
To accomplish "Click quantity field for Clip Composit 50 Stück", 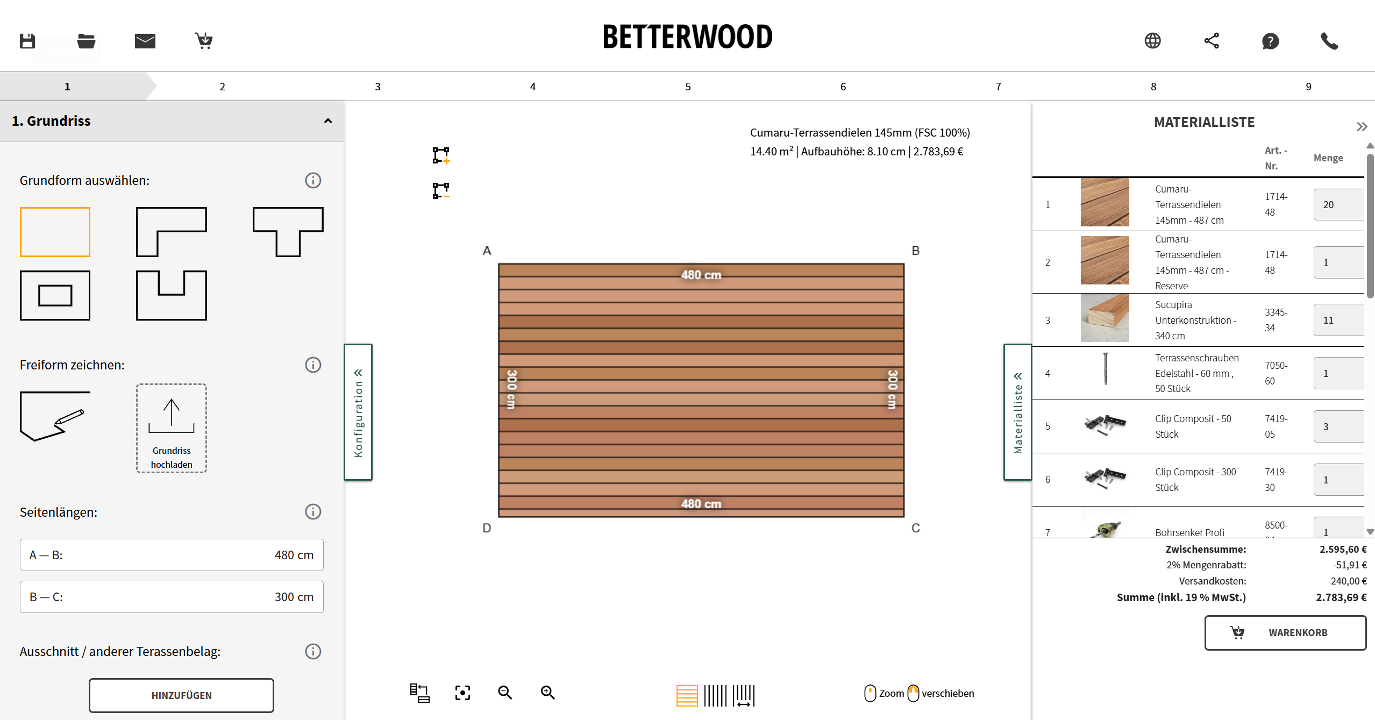I will [x=1339, y=426].
